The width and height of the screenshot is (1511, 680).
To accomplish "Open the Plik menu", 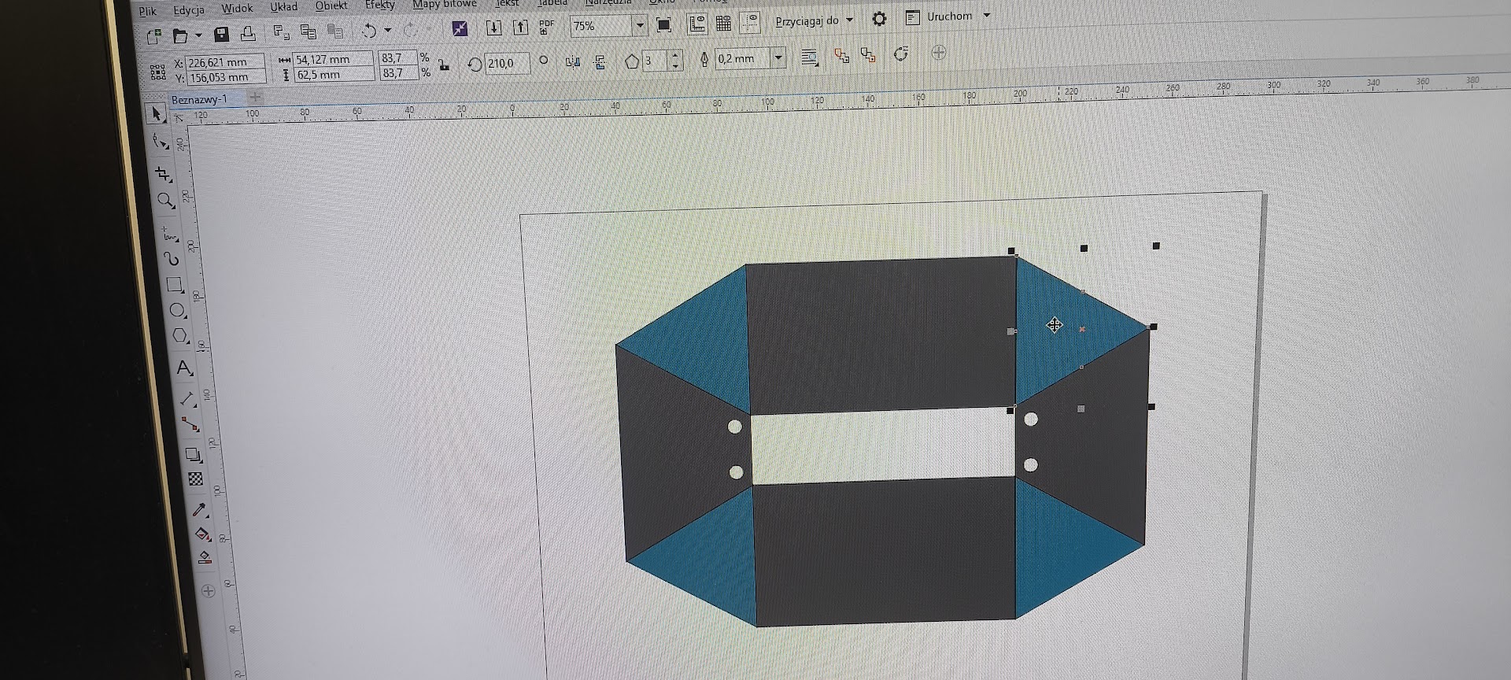I will (x=148, y=11).
